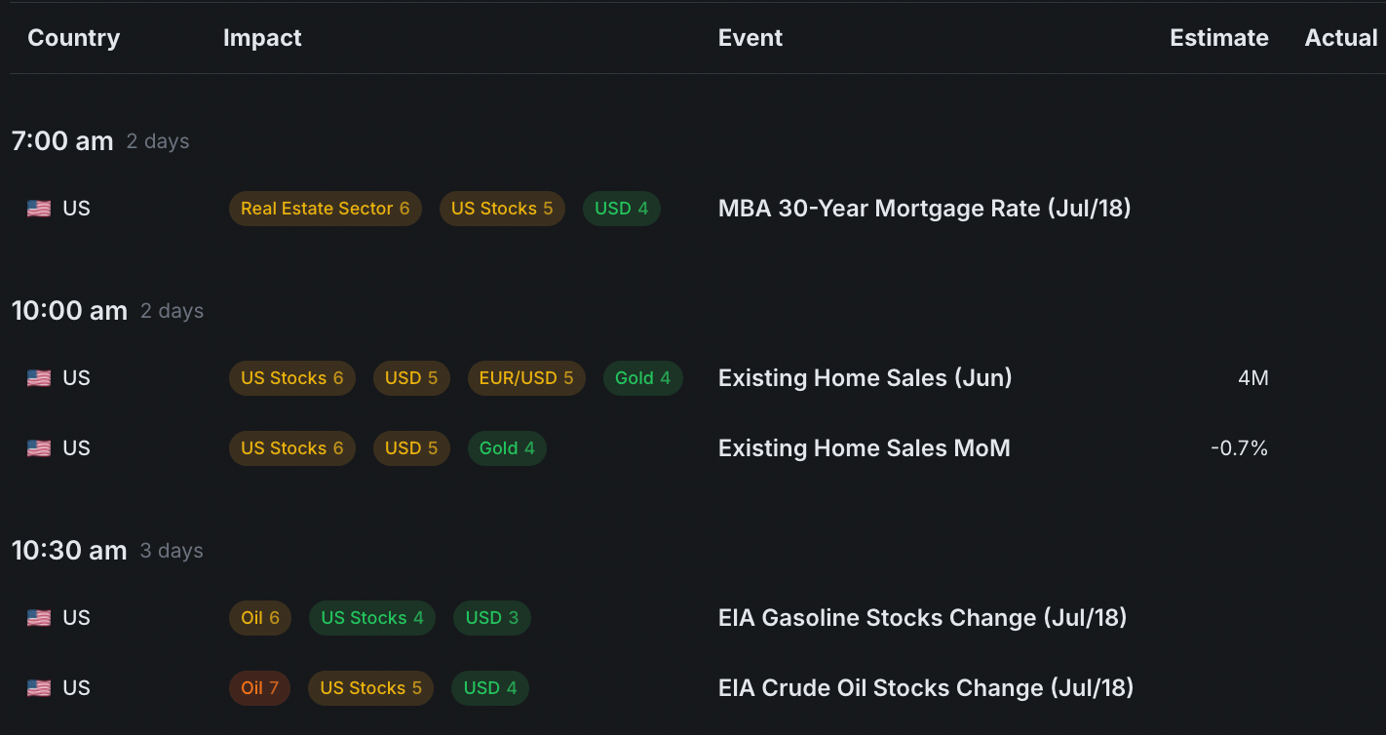Click the 4M estimate value
Screen dimensions: 1386x735
tap(1252, 378)
